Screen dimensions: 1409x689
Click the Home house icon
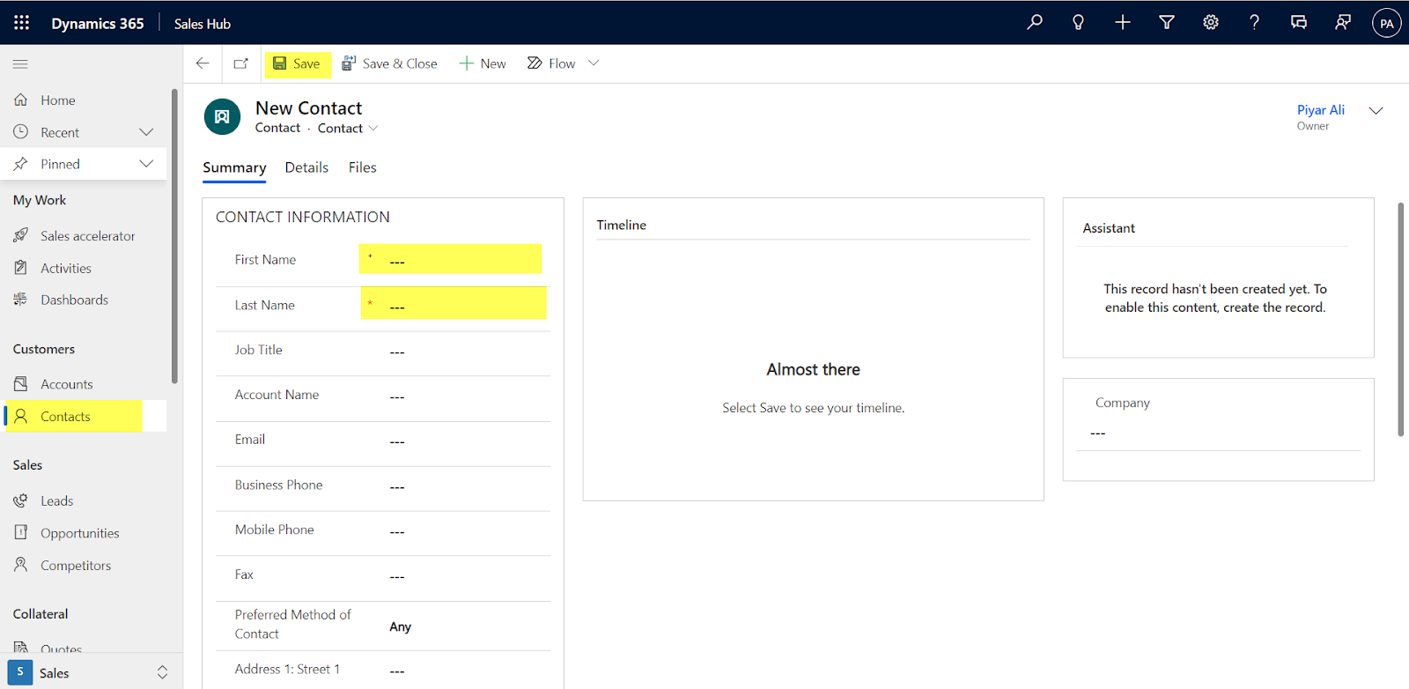(21, 100)
